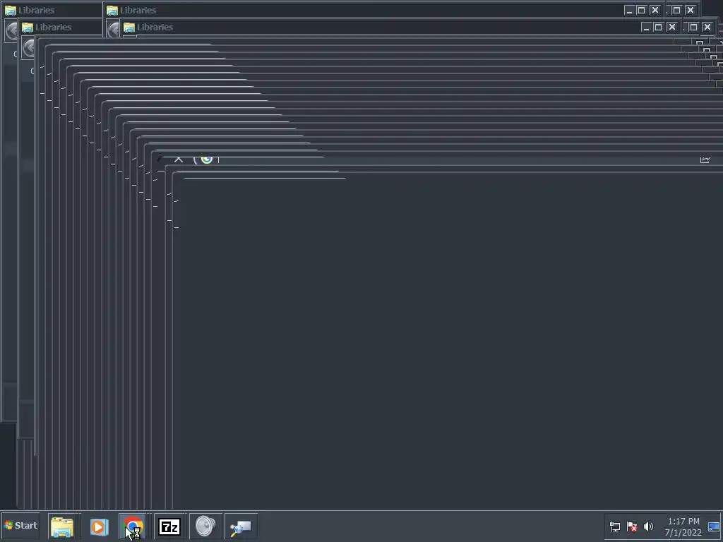Open the Start menu
Viewport: 723px width, 542px height.
(20, 525)
